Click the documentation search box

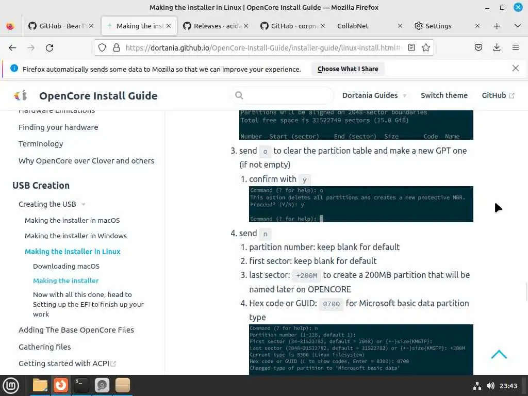(282, 95)
